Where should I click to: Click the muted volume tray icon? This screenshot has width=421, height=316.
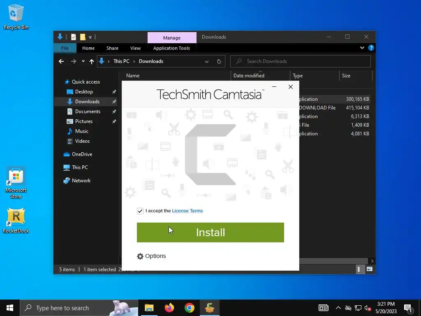tap(368, 308)
